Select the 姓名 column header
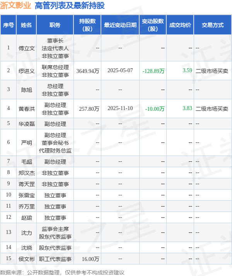The image size is (232, 276). 26,25
